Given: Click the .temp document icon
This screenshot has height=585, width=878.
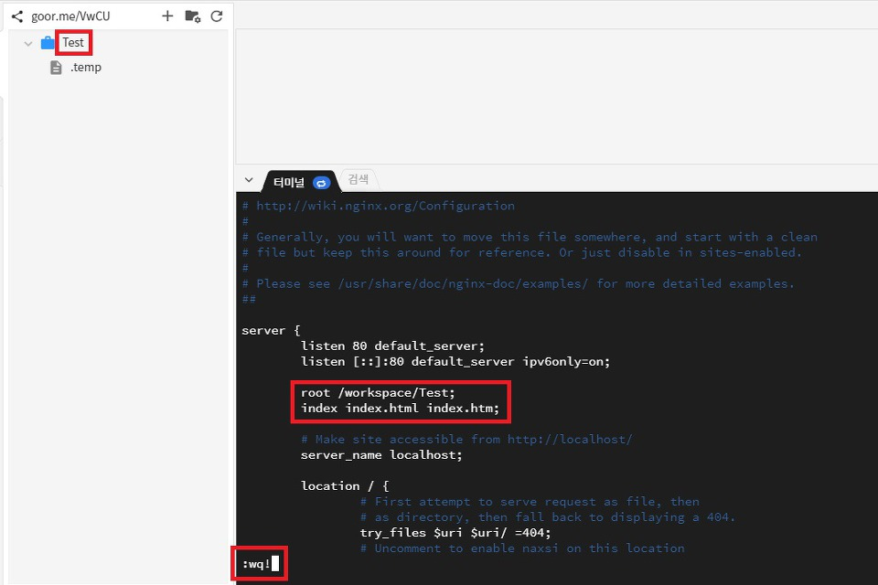Looking at the screenshot, I should [56, 68].
